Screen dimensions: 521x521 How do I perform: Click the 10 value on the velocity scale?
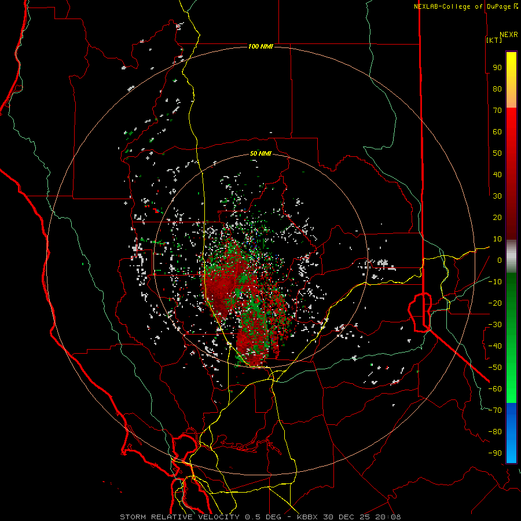pos(497,239)
